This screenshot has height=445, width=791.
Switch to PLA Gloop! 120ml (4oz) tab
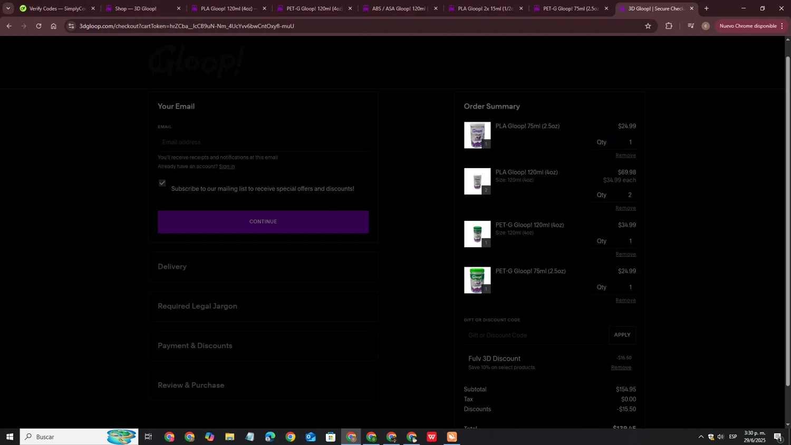[x=228, y=8]
